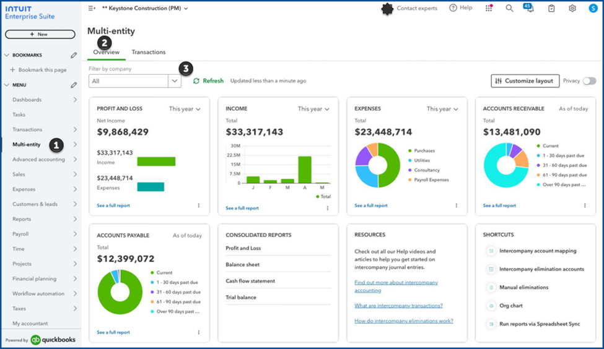Open the settings gear icon

pyautogui.click(x=572, y=8)
